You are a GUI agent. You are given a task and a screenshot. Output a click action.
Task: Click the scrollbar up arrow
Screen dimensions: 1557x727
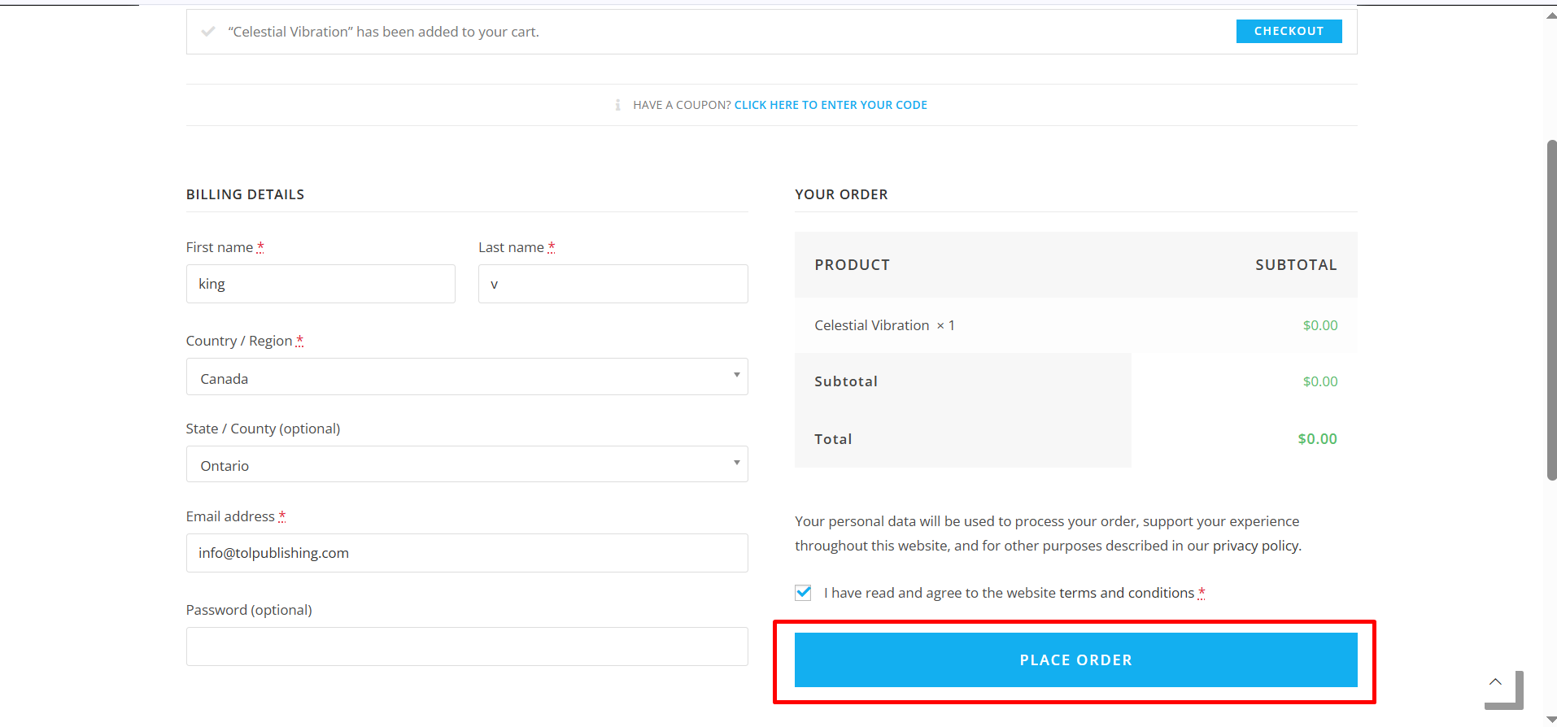click(x=1551, y=15)
